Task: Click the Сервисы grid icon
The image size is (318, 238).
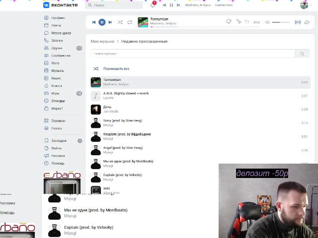Action: point(46,121)
